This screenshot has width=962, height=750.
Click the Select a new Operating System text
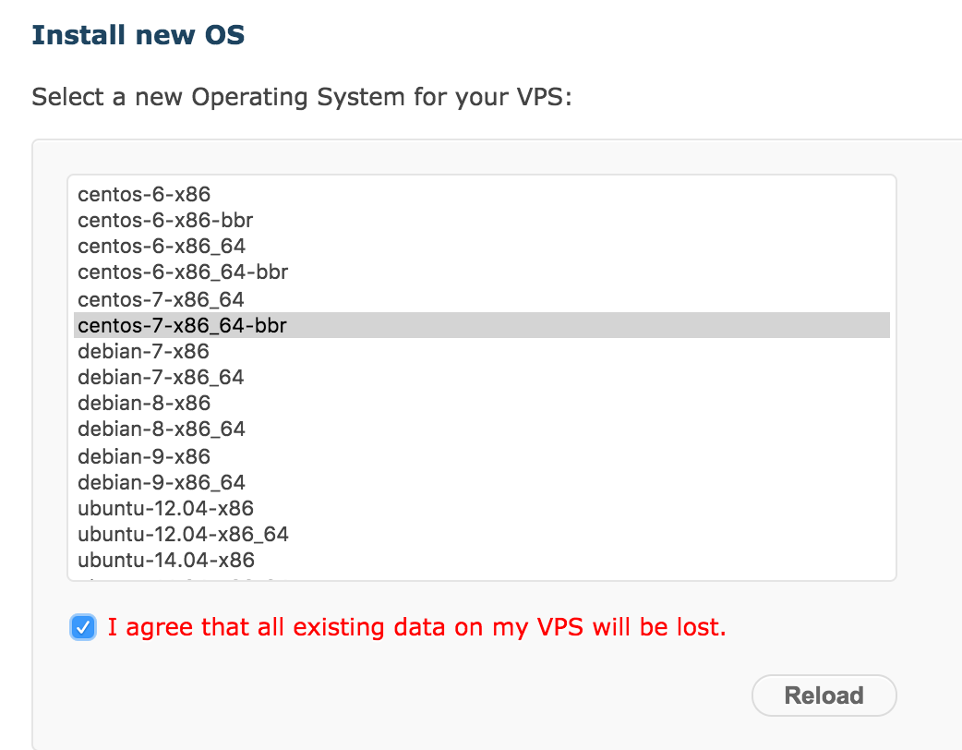[302, 97]
